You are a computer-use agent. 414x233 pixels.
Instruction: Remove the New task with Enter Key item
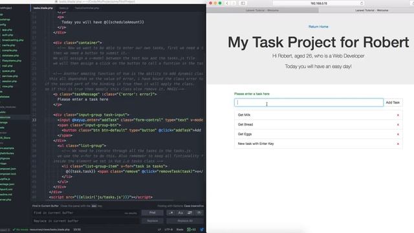(x=398, y=144)
